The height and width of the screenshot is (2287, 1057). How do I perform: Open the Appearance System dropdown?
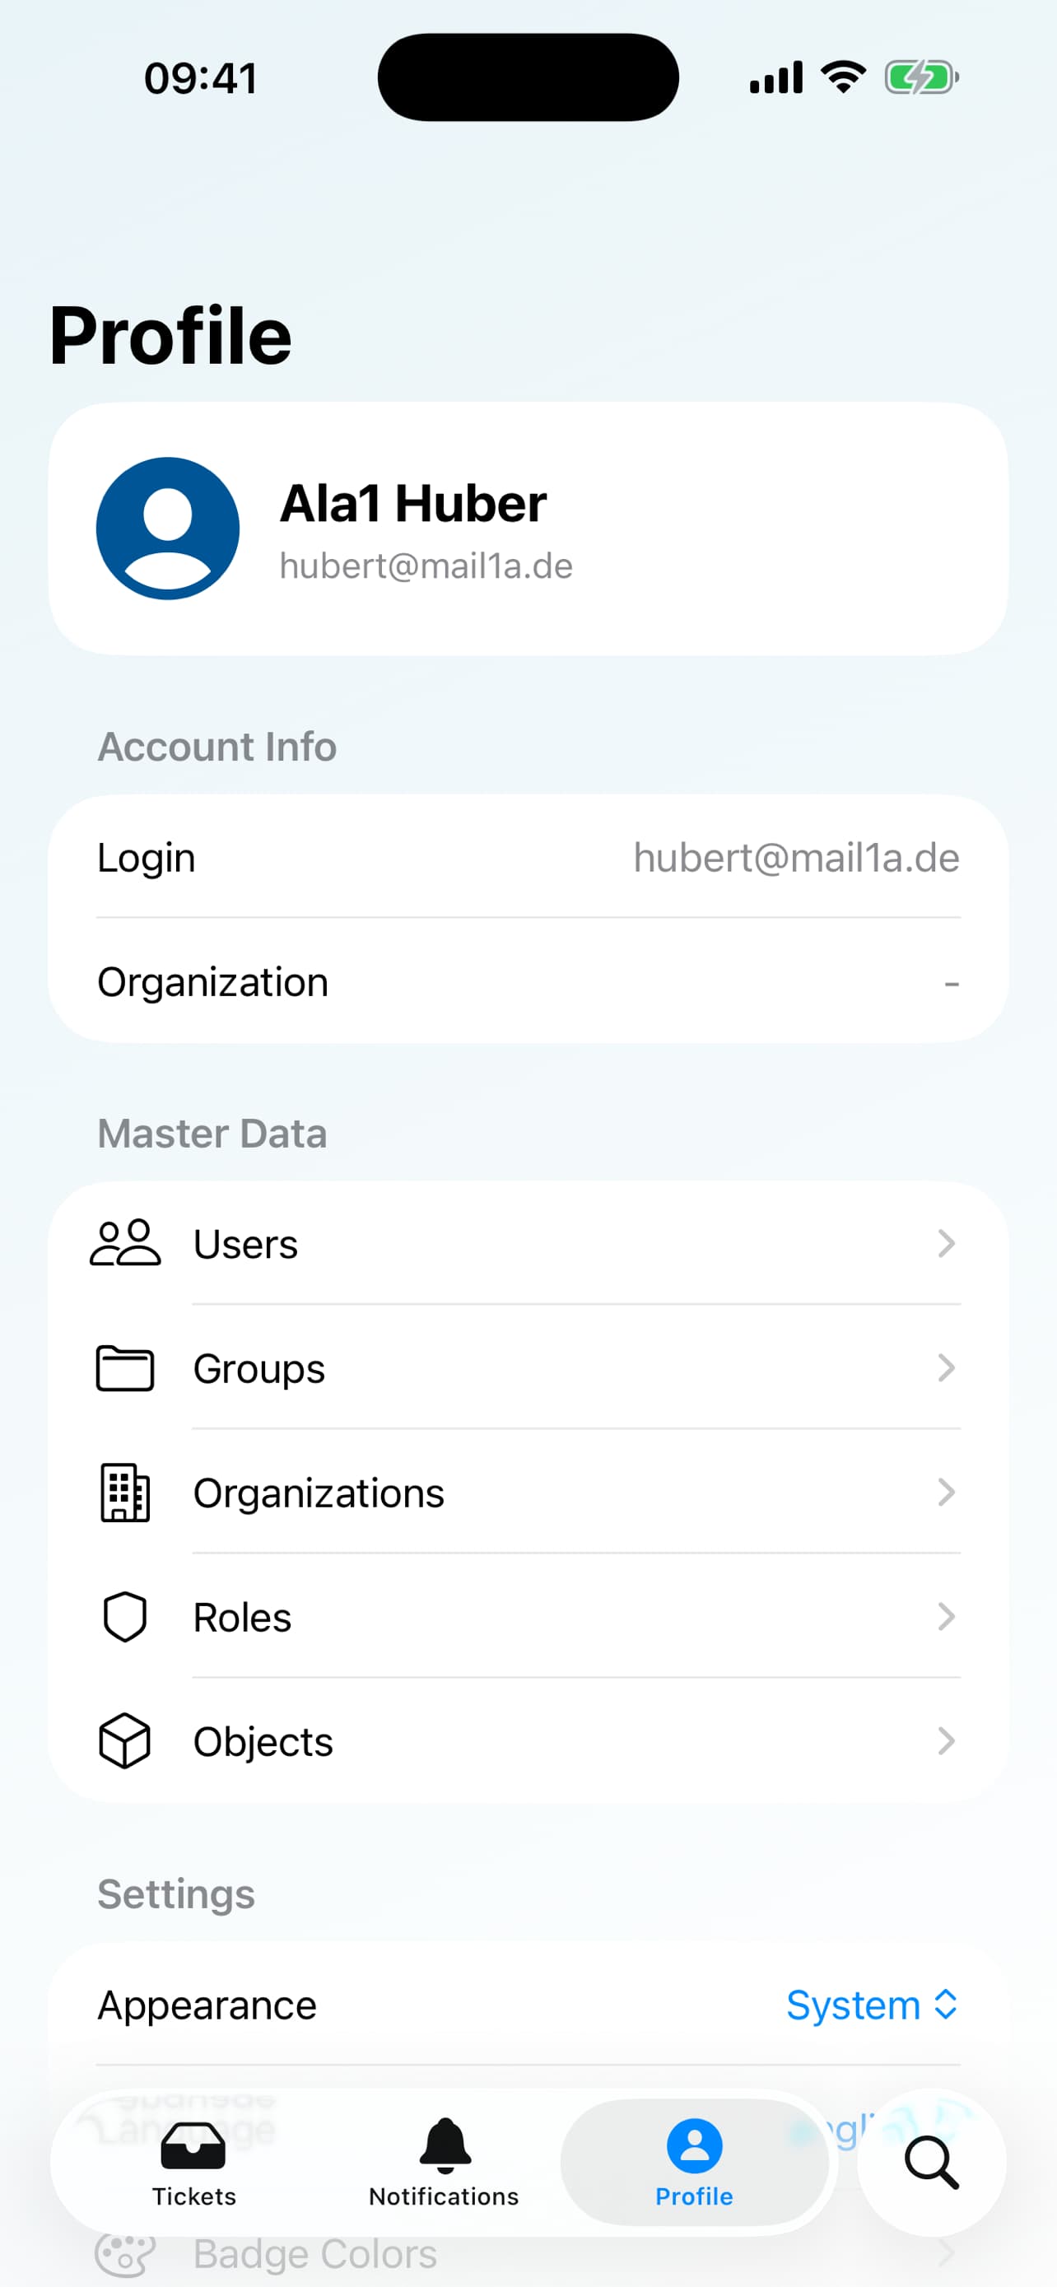872,2005
